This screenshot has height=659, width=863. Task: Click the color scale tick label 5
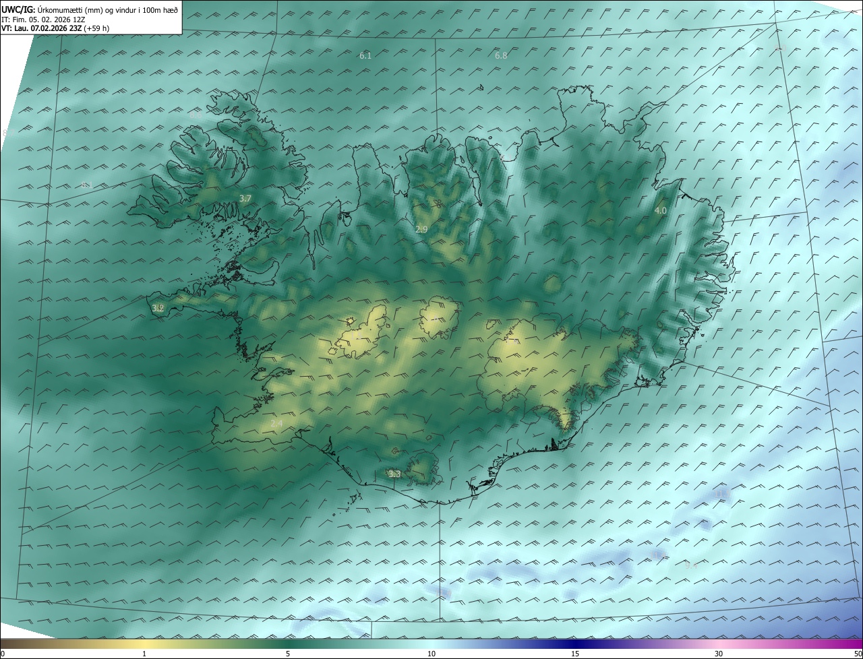click(x=288, y=654)
